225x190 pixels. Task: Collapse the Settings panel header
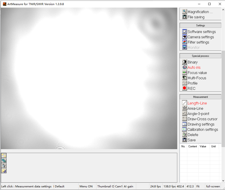(200, 25)
